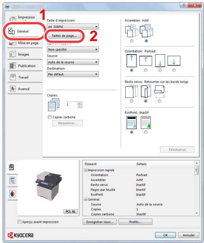Open the Travail tab
204x243 pixels.
(25, 77)
